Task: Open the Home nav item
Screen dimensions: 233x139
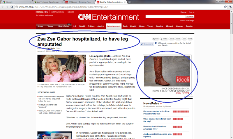Action: [40, 26]
